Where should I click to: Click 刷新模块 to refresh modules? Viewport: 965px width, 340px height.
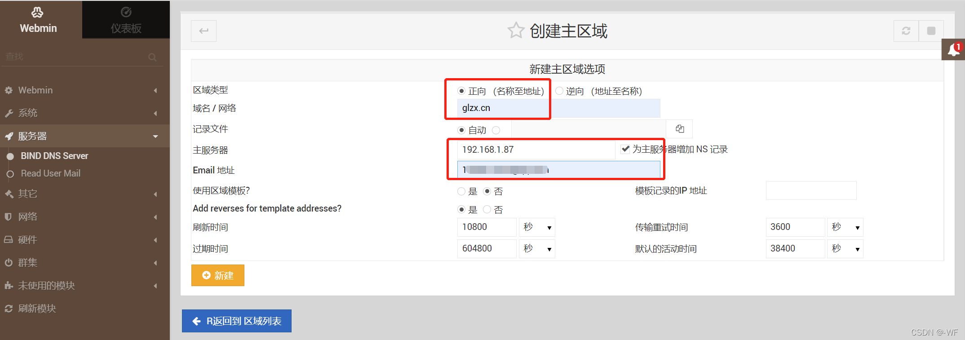pyautogui.click(x=85, y=309)
